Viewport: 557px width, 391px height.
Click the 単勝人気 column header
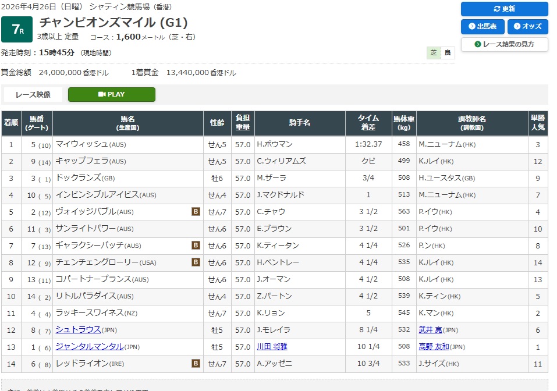[x=538, y=123]
